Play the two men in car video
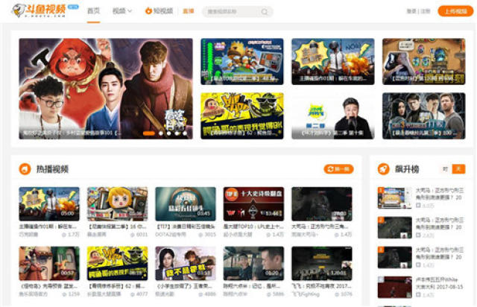 253,264
